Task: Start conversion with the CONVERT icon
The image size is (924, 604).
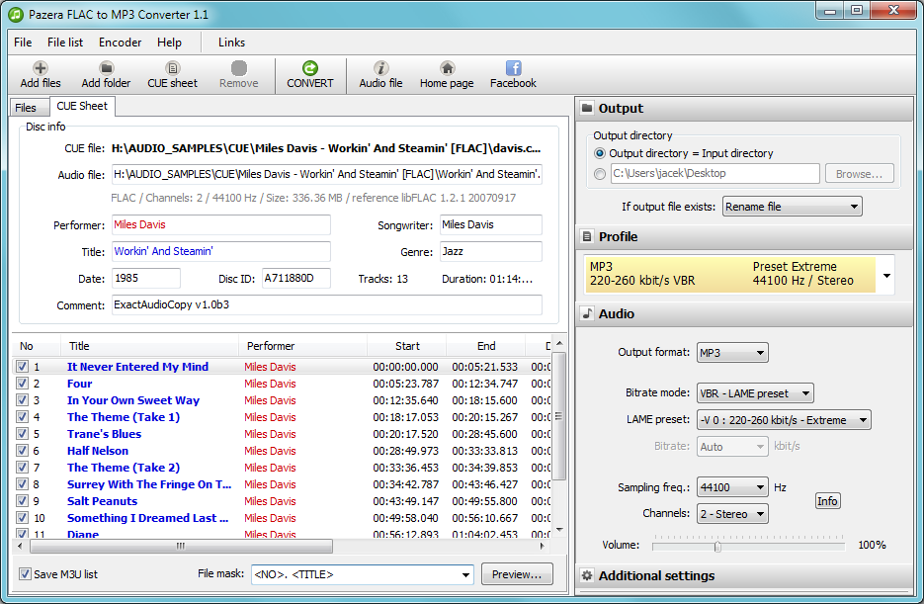Action: coord(309,74)
